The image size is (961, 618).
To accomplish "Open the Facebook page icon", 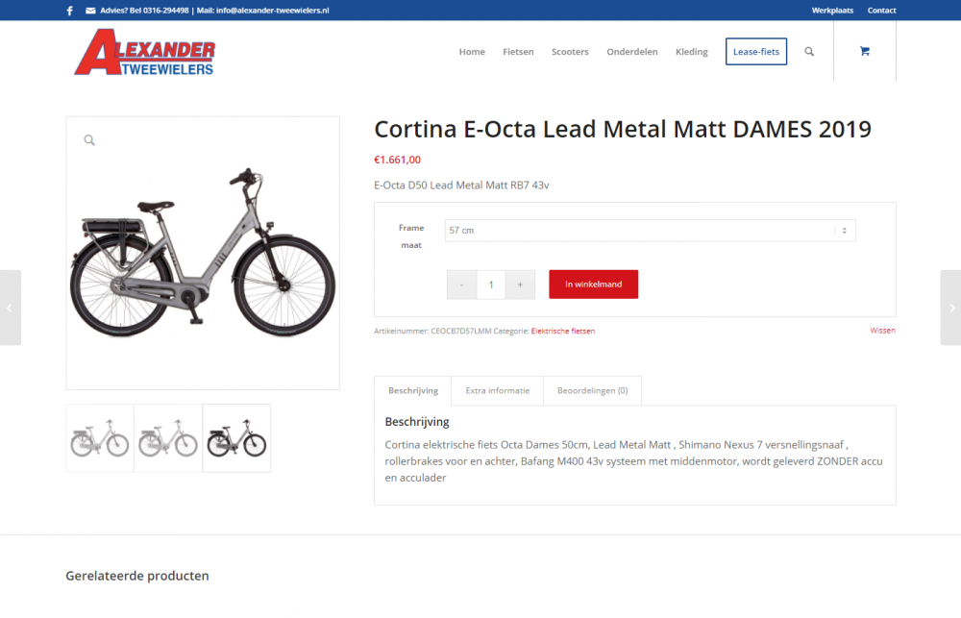I will [x=70, y=11].
